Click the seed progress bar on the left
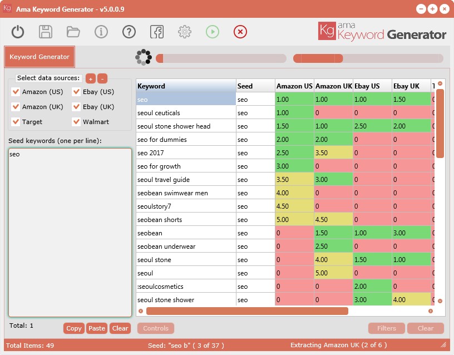This screenshot has width=454, height=355. pyautogui.click(x=221, y=58)
